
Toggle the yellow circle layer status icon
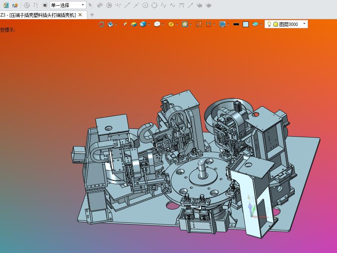coord(276,24)
